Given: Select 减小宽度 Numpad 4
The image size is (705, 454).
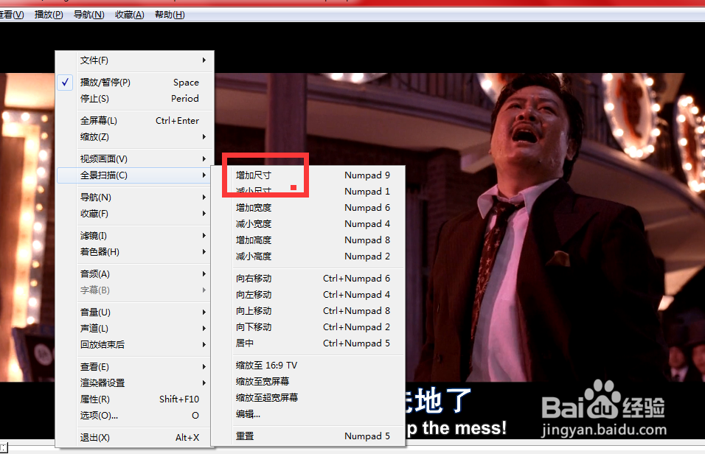Looking at the screenshot, I should pyautogui.click(x=308, y=224).
